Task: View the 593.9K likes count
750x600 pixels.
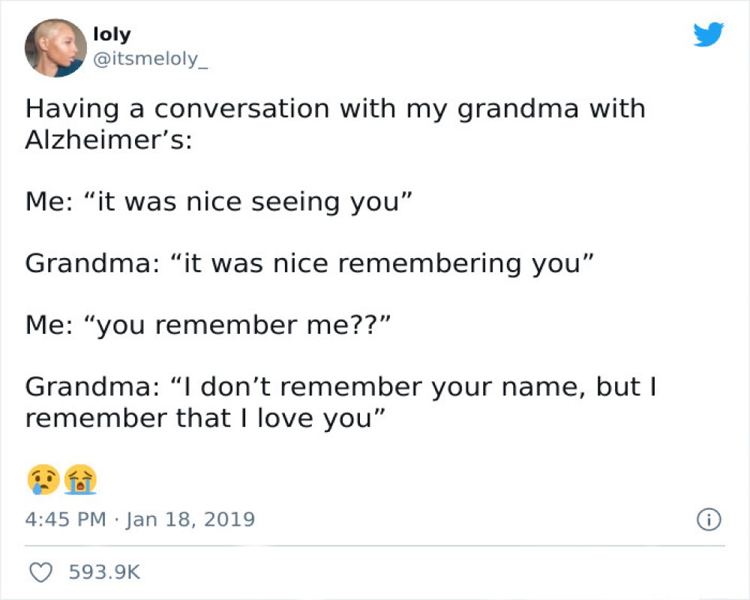Action: 105,572
